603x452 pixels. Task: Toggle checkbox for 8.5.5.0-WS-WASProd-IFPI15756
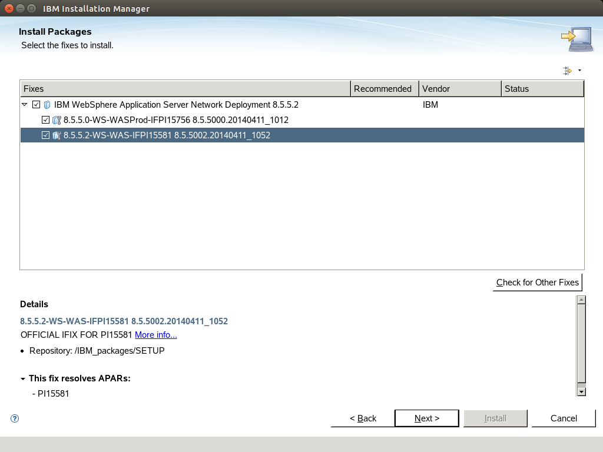pos(45,120)
